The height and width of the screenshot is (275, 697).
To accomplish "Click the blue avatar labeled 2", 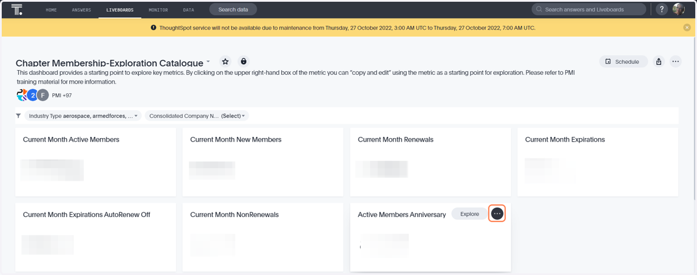I will pos(33,95).
